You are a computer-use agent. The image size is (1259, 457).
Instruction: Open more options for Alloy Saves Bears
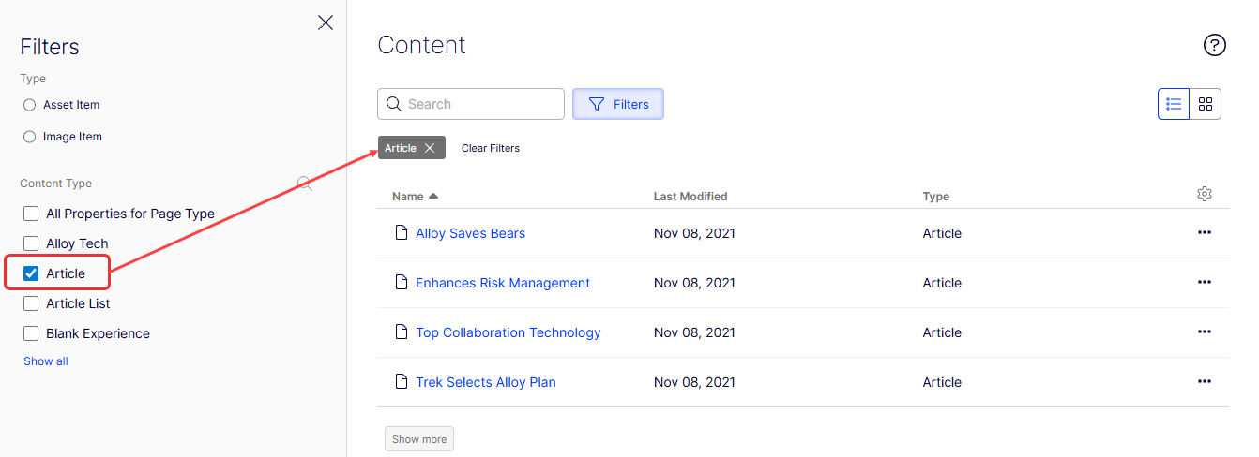pyautogui.click(x=1205, y=233)
